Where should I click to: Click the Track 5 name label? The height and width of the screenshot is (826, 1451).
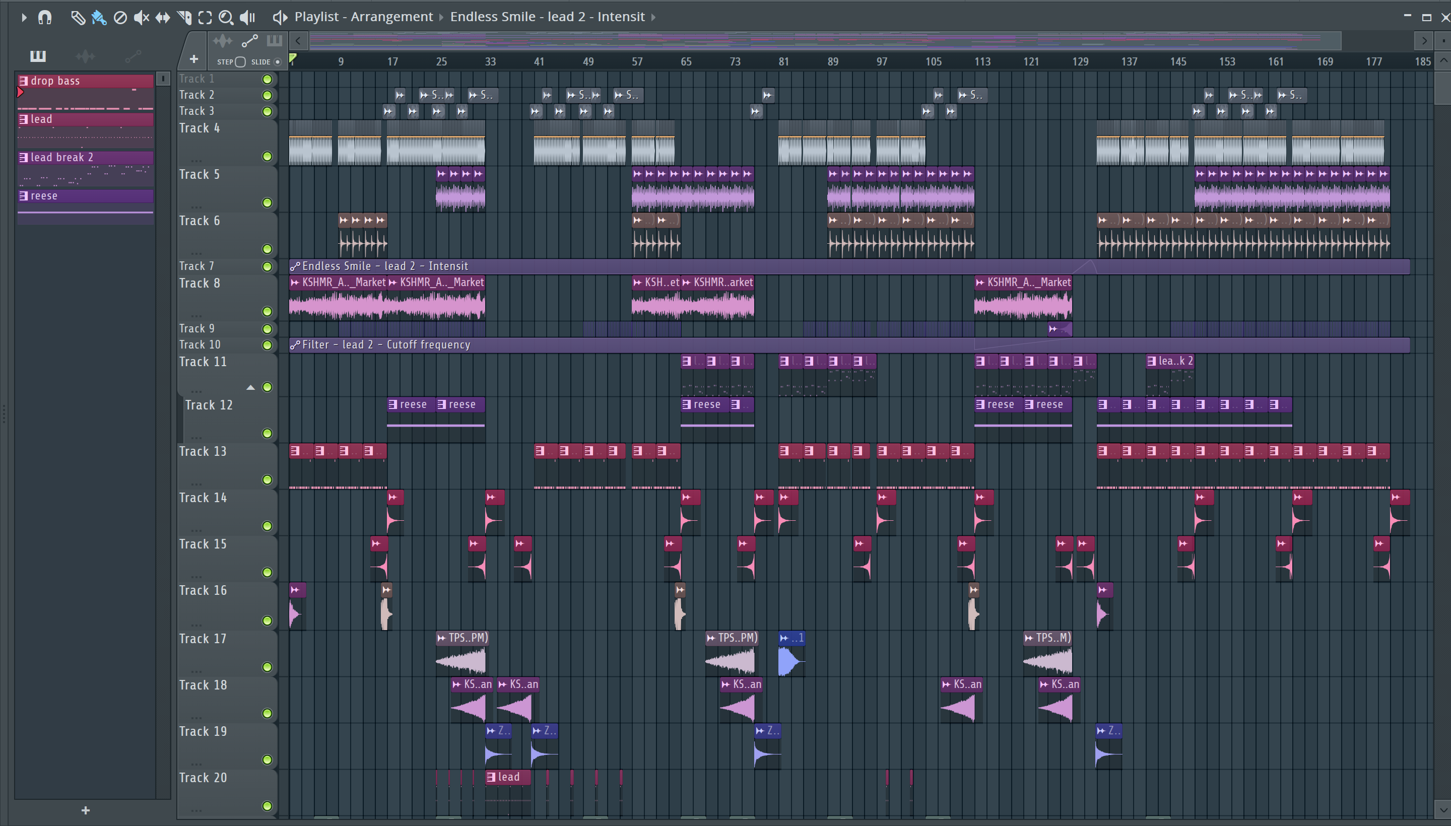coord(199,175)
